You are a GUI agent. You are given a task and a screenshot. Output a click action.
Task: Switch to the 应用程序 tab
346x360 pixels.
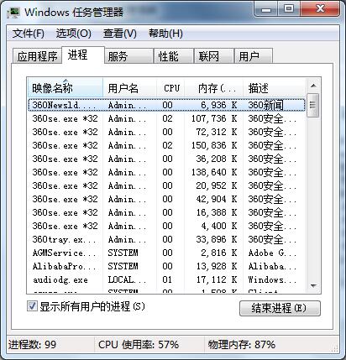(x=37, y=56)
